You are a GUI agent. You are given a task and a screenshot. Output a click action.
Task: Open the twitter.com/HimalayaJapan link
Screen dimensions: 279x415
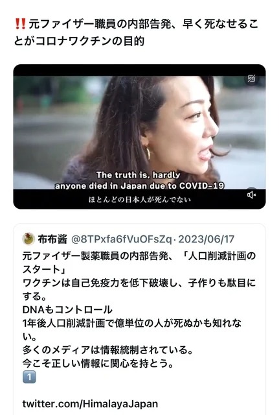point(90,404)
